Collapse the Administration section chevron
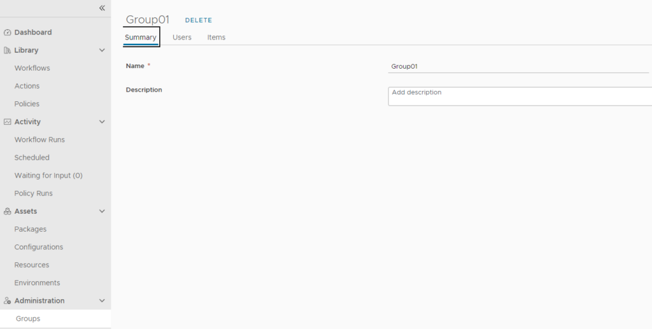Screen dimensions: 652x329 pos(102,301)
